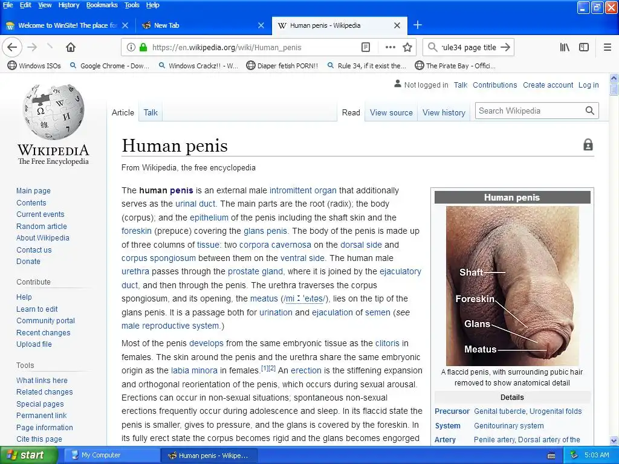Screen dimensions: 619x464
Task: Switch to My Computer taskbar window
Action: coord(112,456)
